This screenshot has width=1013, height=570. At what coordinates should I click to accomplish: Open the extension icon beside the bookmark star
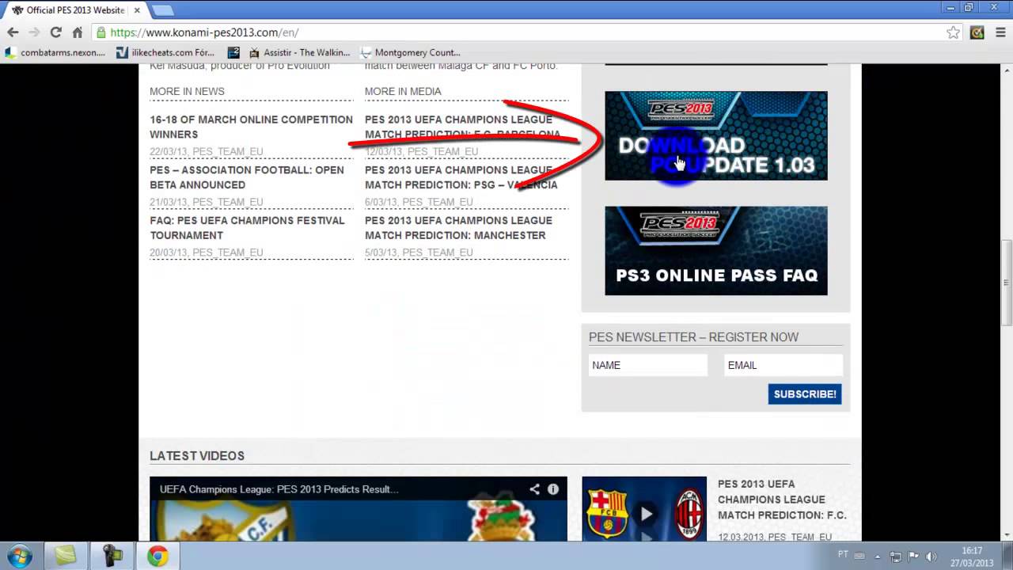pyautogui.click(x=977, y=32)
